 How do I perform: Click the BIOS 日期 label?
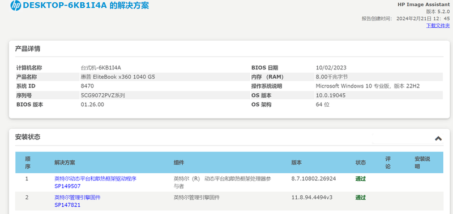point(264,68)
